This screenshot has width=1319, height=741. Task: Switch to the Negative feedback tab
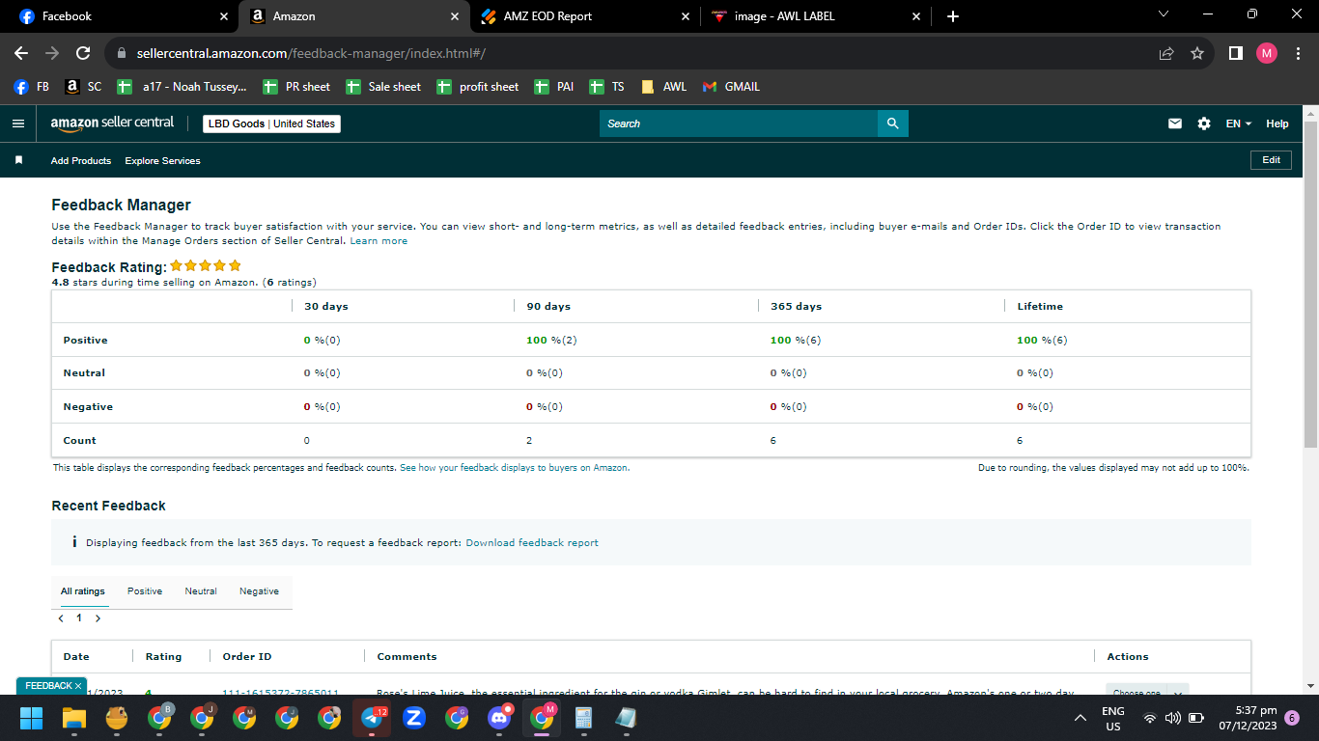259,591
